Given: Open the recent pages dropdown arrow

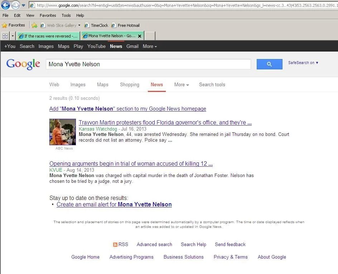Looking at the screenshot, I should click(24, 5).
